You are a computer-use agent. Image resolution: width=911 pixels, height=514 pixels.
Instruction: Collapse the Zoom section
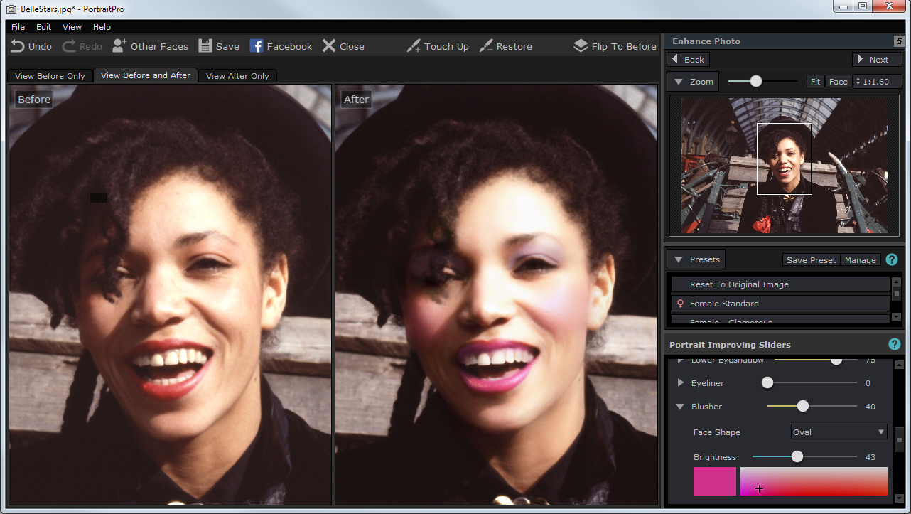click(x=693, y=82)
